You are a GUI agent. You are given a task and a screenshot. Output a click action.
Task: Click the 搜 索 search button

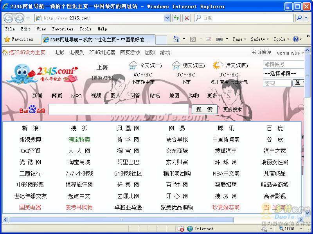[x=204, y=110]
